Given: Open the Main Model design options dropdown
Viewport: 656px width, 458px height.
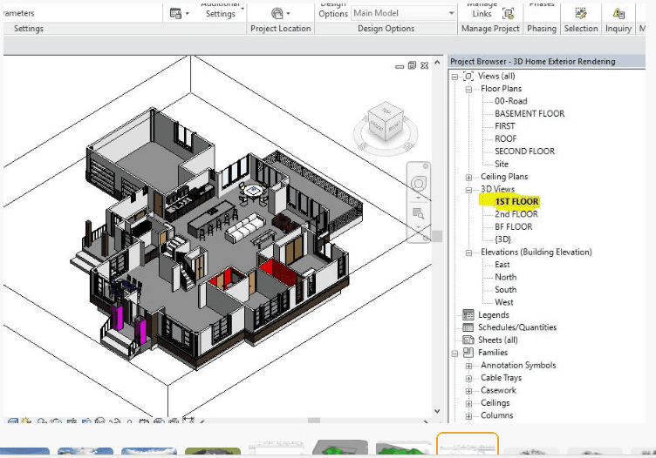Looking at the screenshot, I should (403, 13).
